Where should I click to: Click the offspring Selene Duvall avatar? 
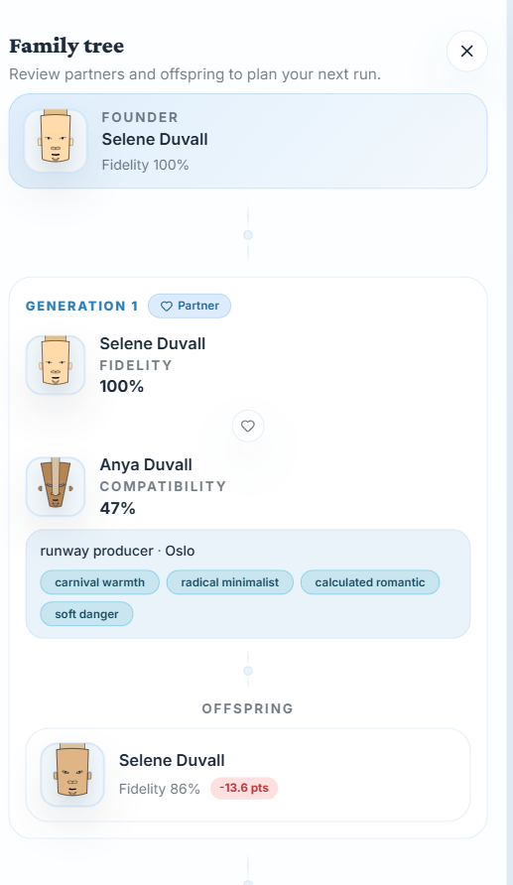coord(72,774)
